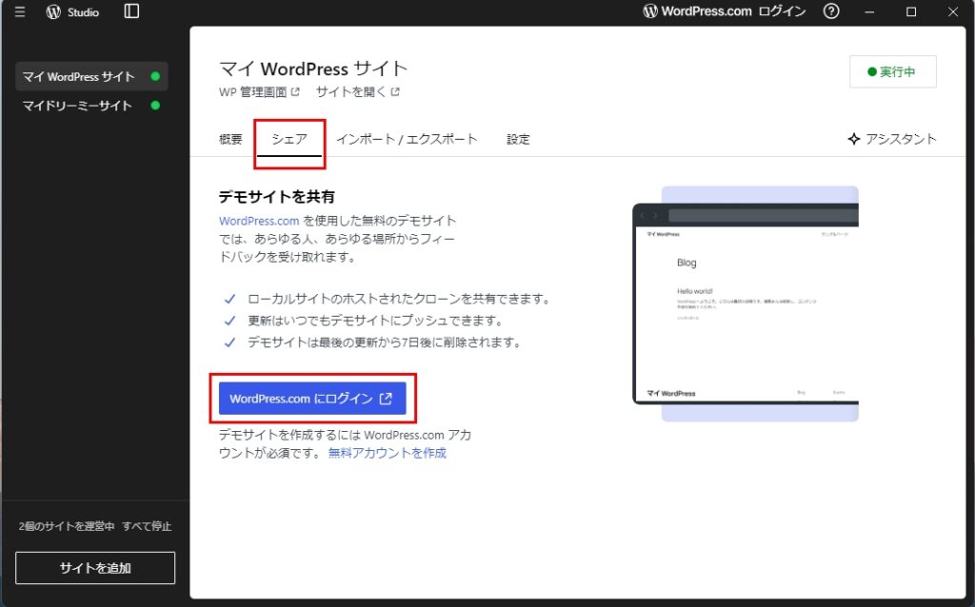Image resolution: width=975 pixels, height=607 pixels.
Task: Collapse the sidebar with the panel toggle icon
Action: pyautogui.click(x=130, y=11)
